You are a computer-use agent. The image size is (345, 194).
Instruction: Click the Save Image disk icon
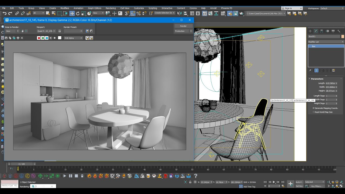[6, 38]
